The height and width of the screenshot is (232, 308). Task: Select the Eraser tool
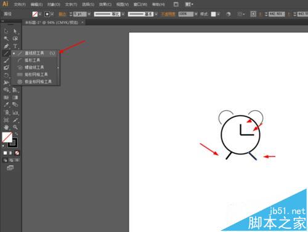tap(6, 68)
